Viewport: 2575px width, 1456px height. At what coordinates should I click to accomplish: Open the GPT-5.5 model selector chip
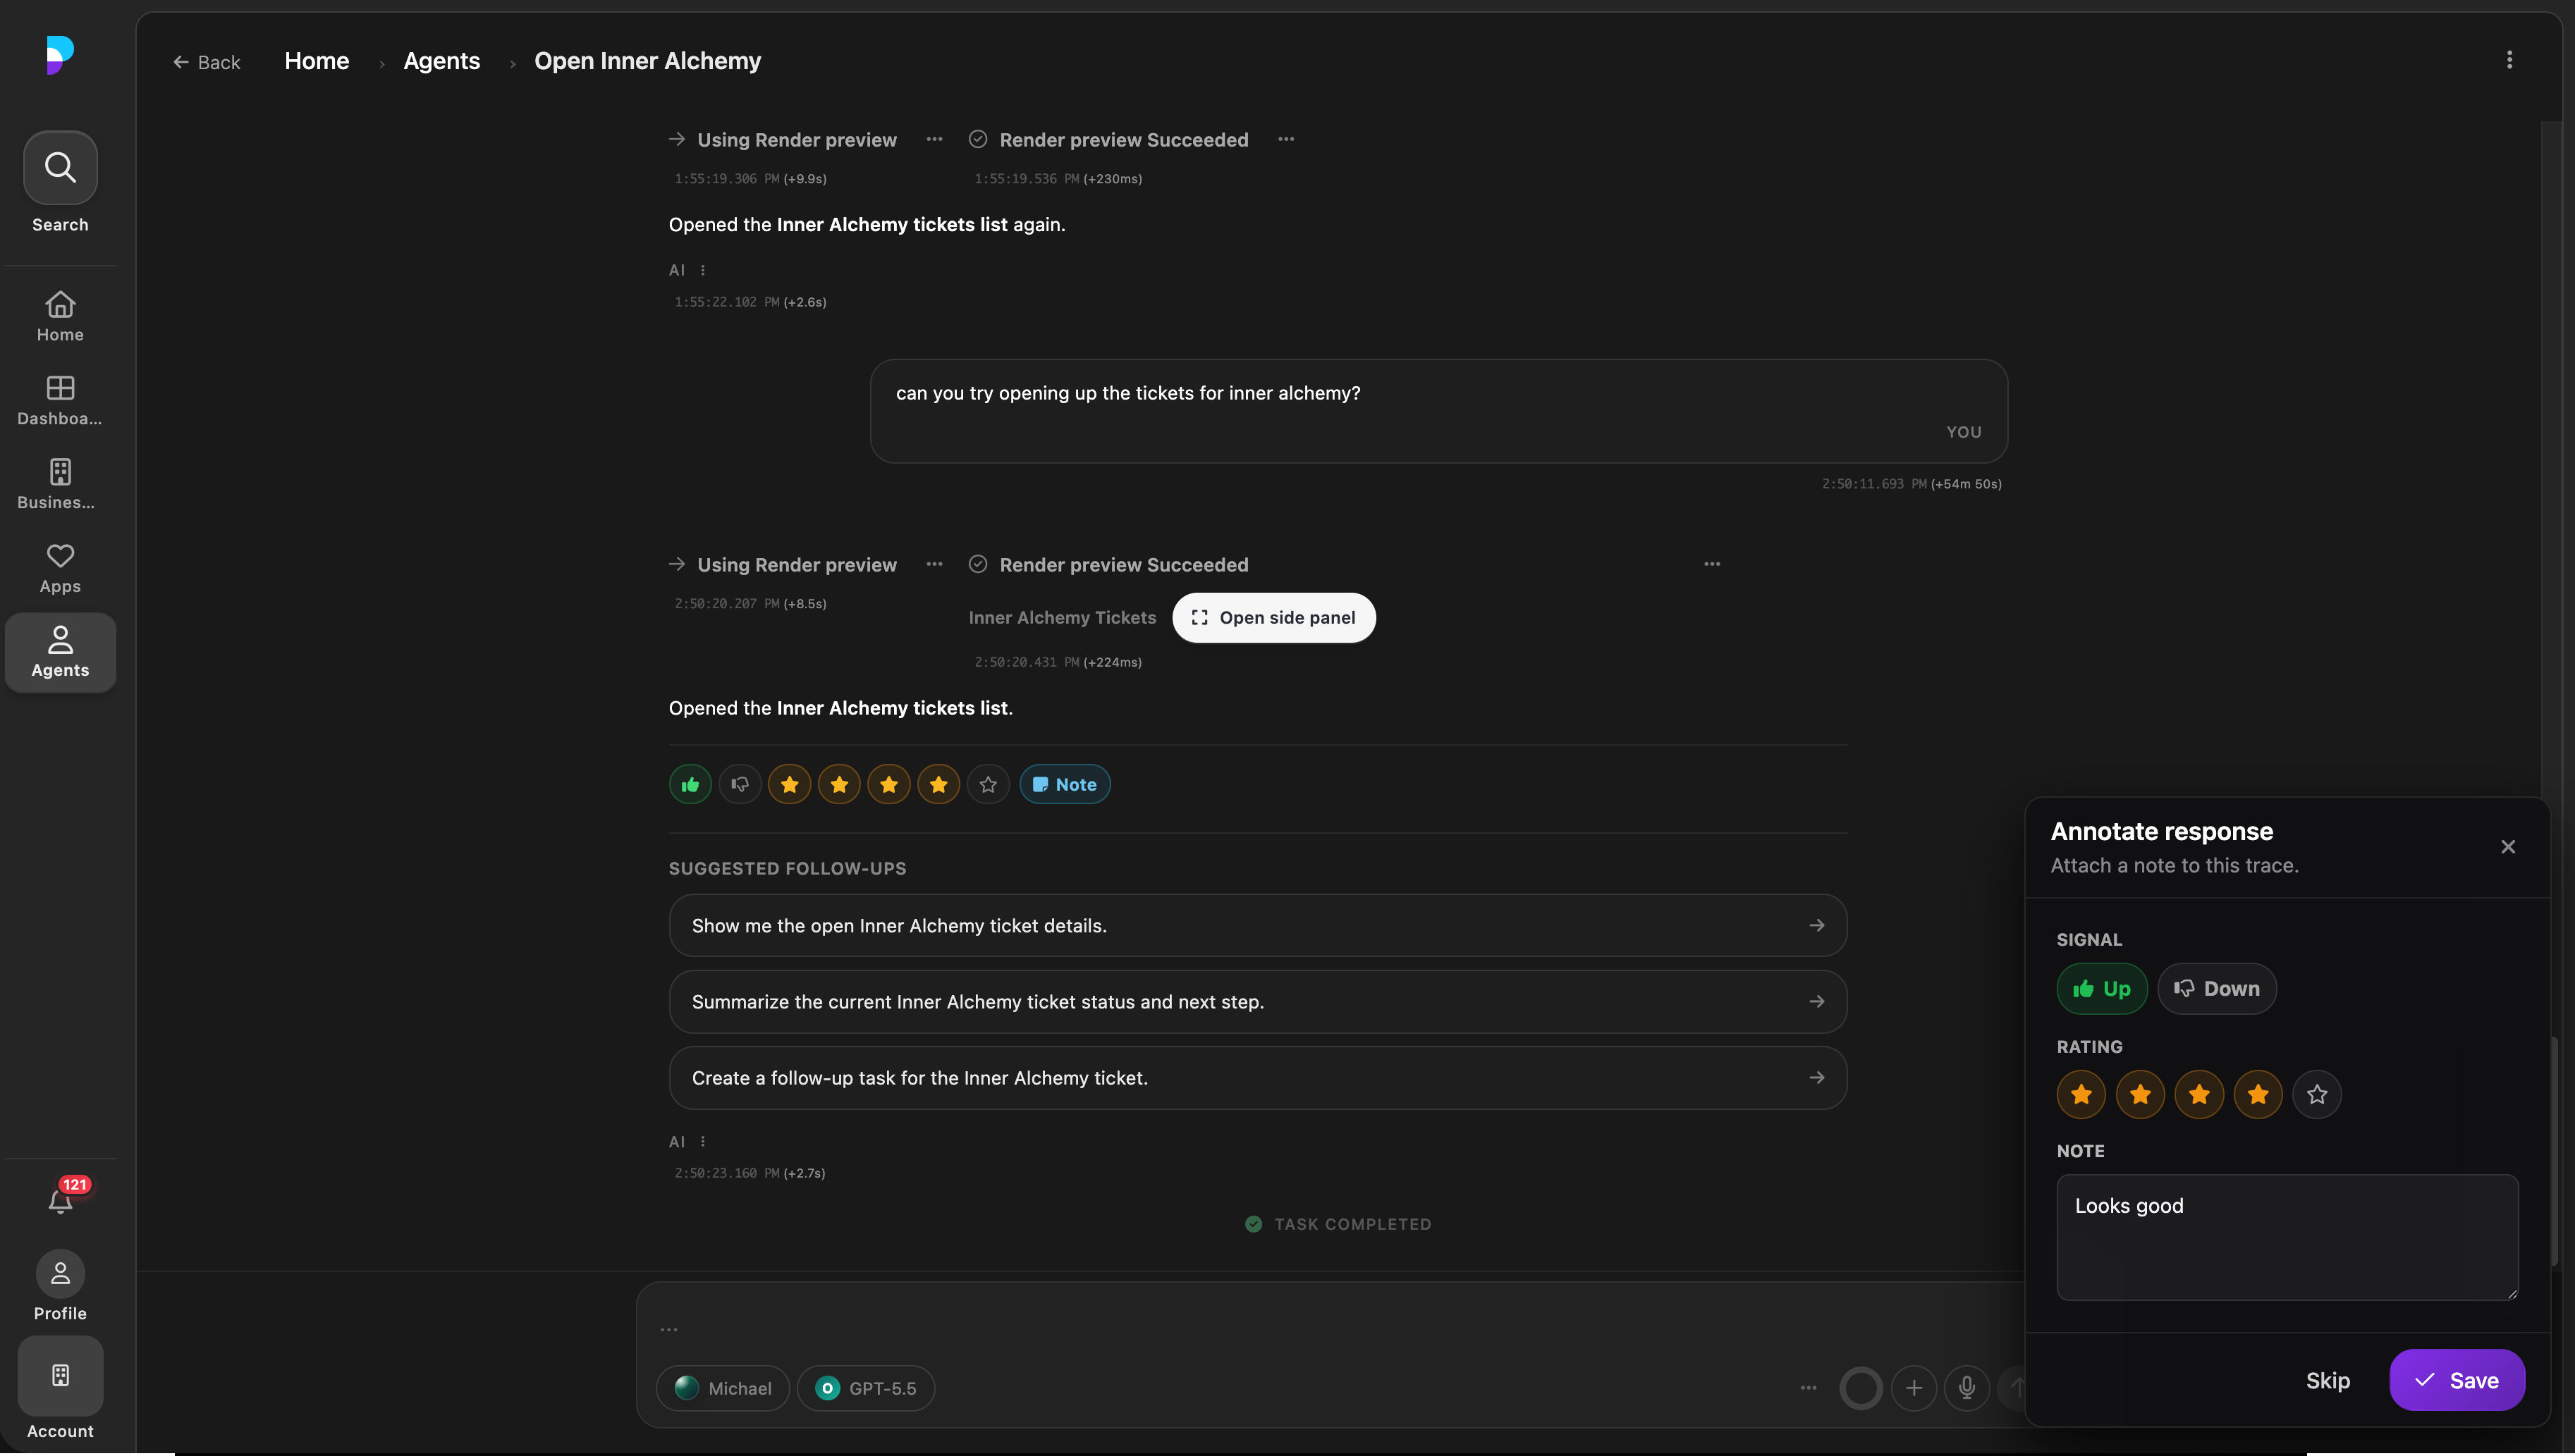point(865,1388)
